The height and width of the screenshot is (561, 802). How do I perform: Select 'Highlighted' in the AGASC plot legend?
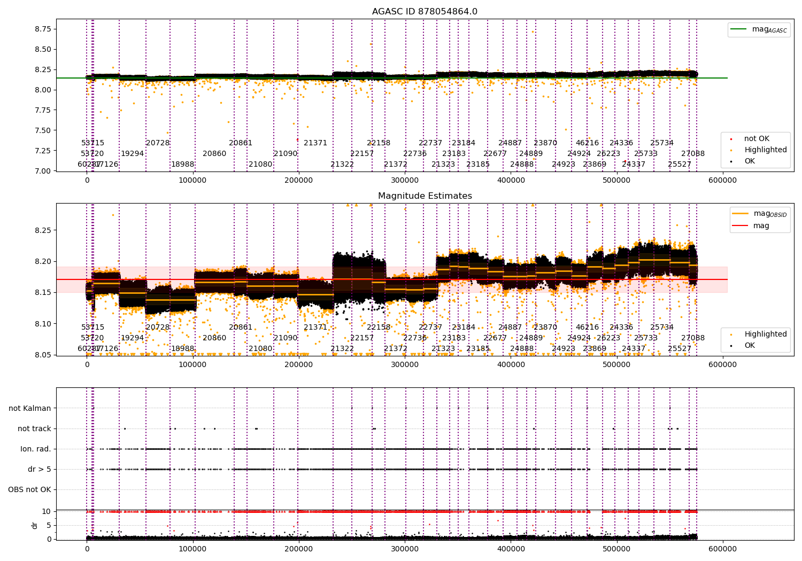click(x=766, y=150)
